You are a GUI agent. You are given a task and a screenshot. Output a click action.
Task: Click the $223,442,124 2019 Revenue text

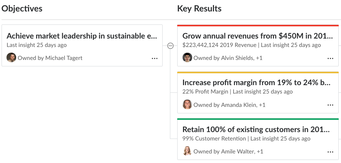(x=219, y=45)
